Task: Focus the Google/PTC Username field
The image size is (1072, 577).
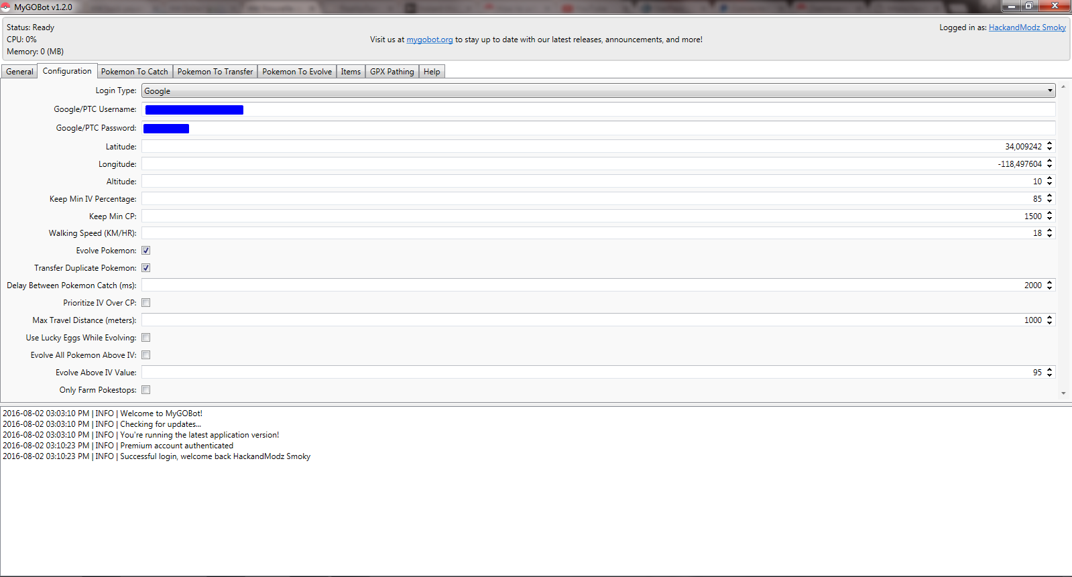Action: [598, 109]
